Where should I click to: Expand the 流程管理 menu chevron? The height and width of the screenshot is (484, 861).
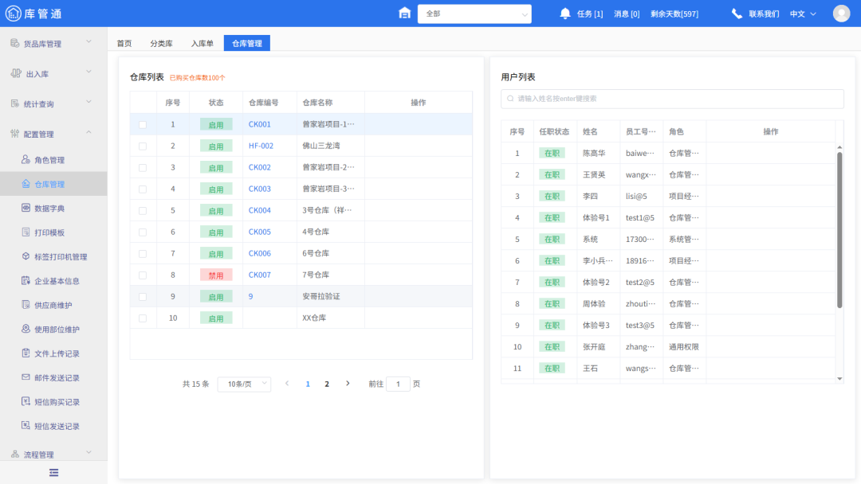tap(88, 452)
